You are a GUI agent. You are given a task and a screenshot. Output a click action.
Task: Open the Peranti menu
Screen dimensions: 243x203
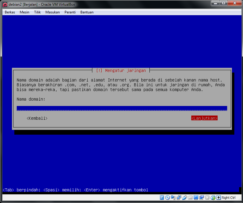tap(70, 12)
